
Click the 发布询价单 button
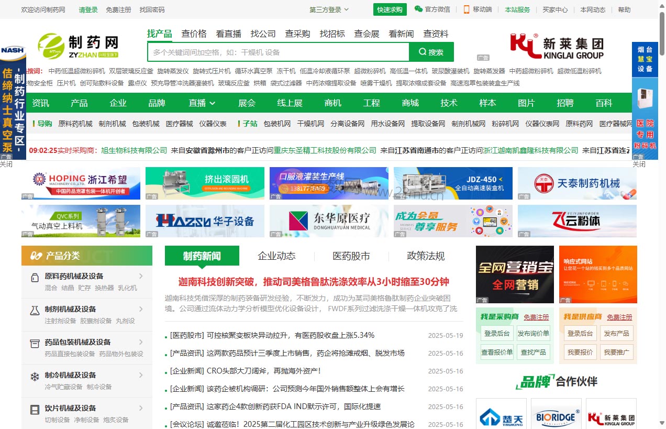coord(533,334)
